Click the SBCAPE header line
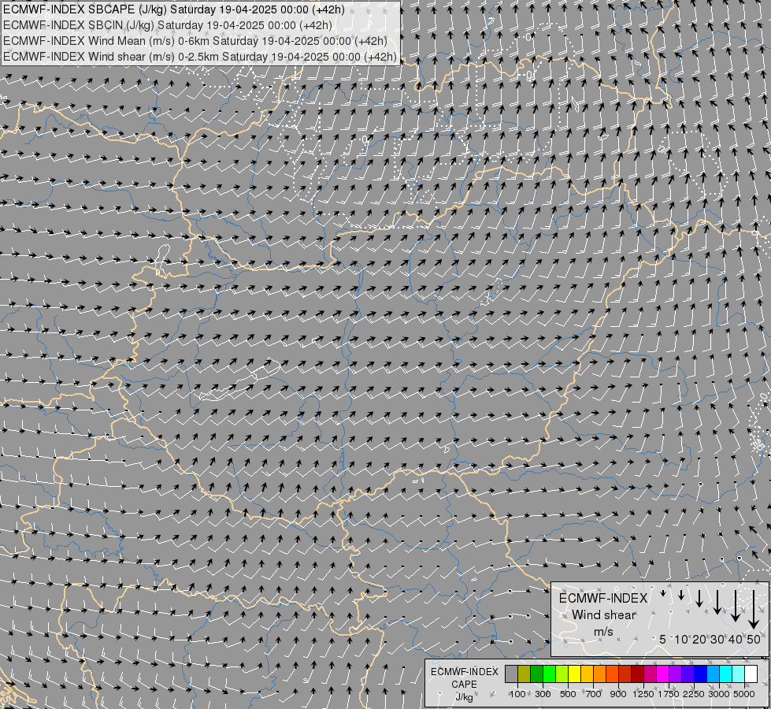Image resolution: width=771 pixels, height=709 pixels. tap(174, 9)
